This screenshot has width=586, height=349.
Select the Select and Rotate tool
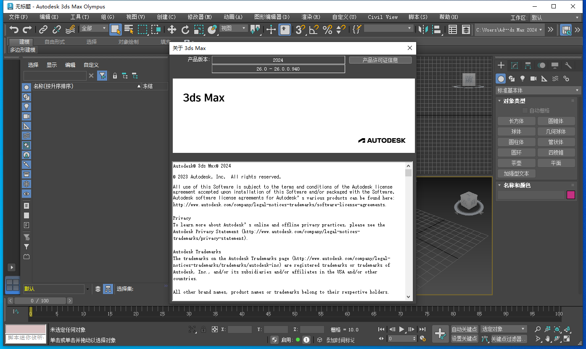tap(185, 29)
